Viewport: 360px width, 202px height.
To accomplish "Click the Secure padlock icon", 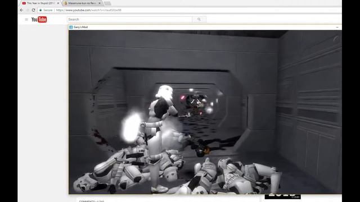I will [x=40, y=10].
